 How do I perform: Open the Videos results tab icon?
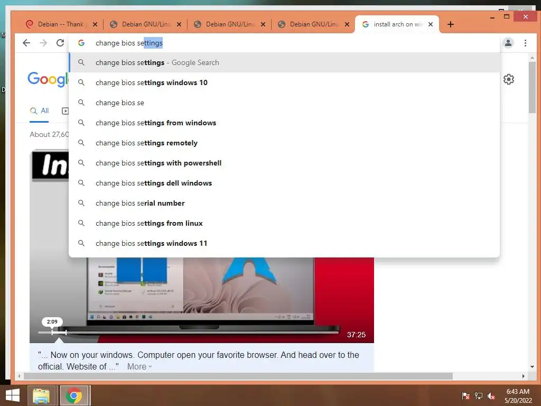pos(65,111)
